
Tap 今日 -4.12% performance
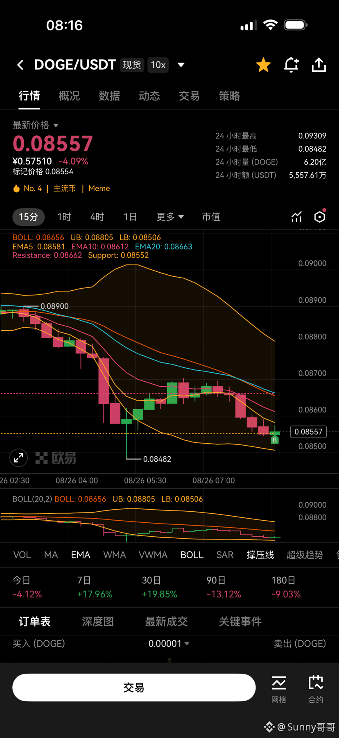(x=27, y=588)
